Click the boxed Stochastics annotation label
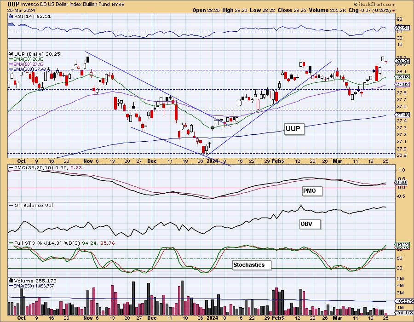Viewport: 414px width, 322px height. [x=252, y=264]
